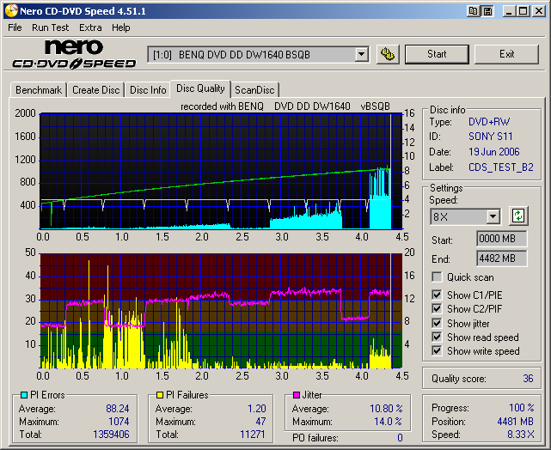Switch to the ScanDisc tab
The width and height of the screenshot is (551, 450).
coord(254,90)
